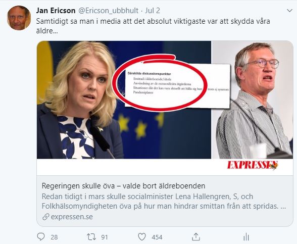The height and width of the screenshot is (244, 297).
Task: Expand the tweet options chevron
Action: pyautogui.click(x=289, y=11)
